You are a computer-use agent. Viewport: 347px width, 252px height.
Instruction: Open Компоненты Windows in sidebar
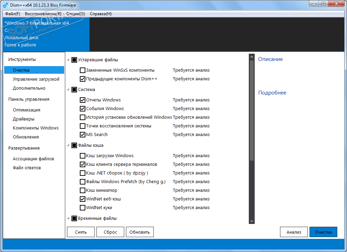(x=36, y=128)
